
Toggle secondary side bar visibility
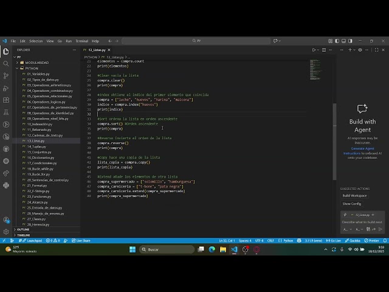350,41
